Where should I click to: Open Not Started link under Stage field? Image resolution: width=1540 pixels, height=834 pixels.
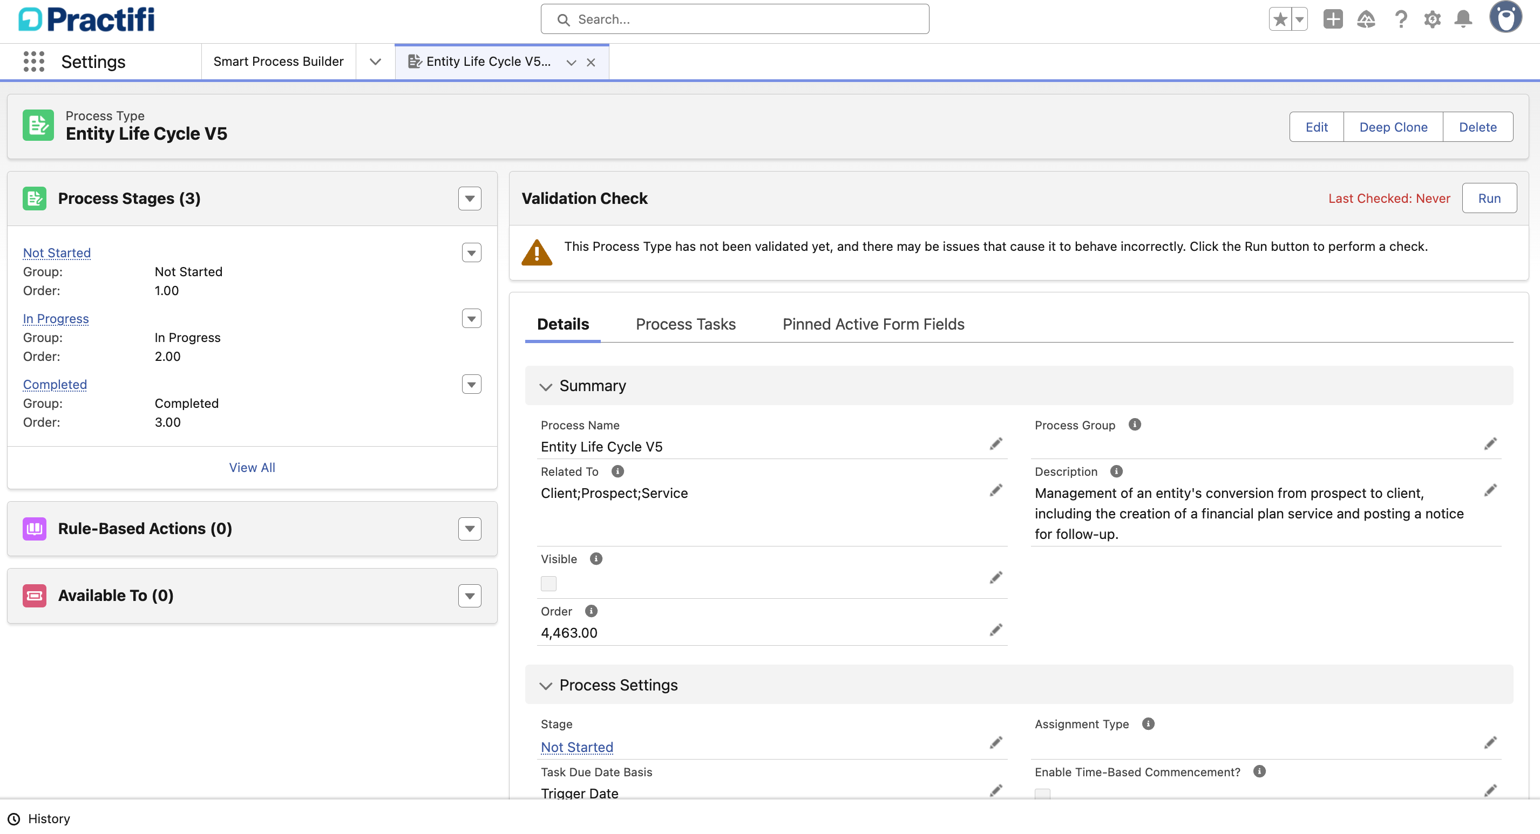[x=577, y=747]
